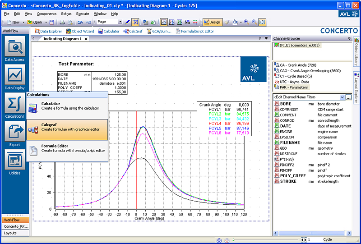
Task: Toggle the single-cursor diagram mode button
Action: [164, 22]
